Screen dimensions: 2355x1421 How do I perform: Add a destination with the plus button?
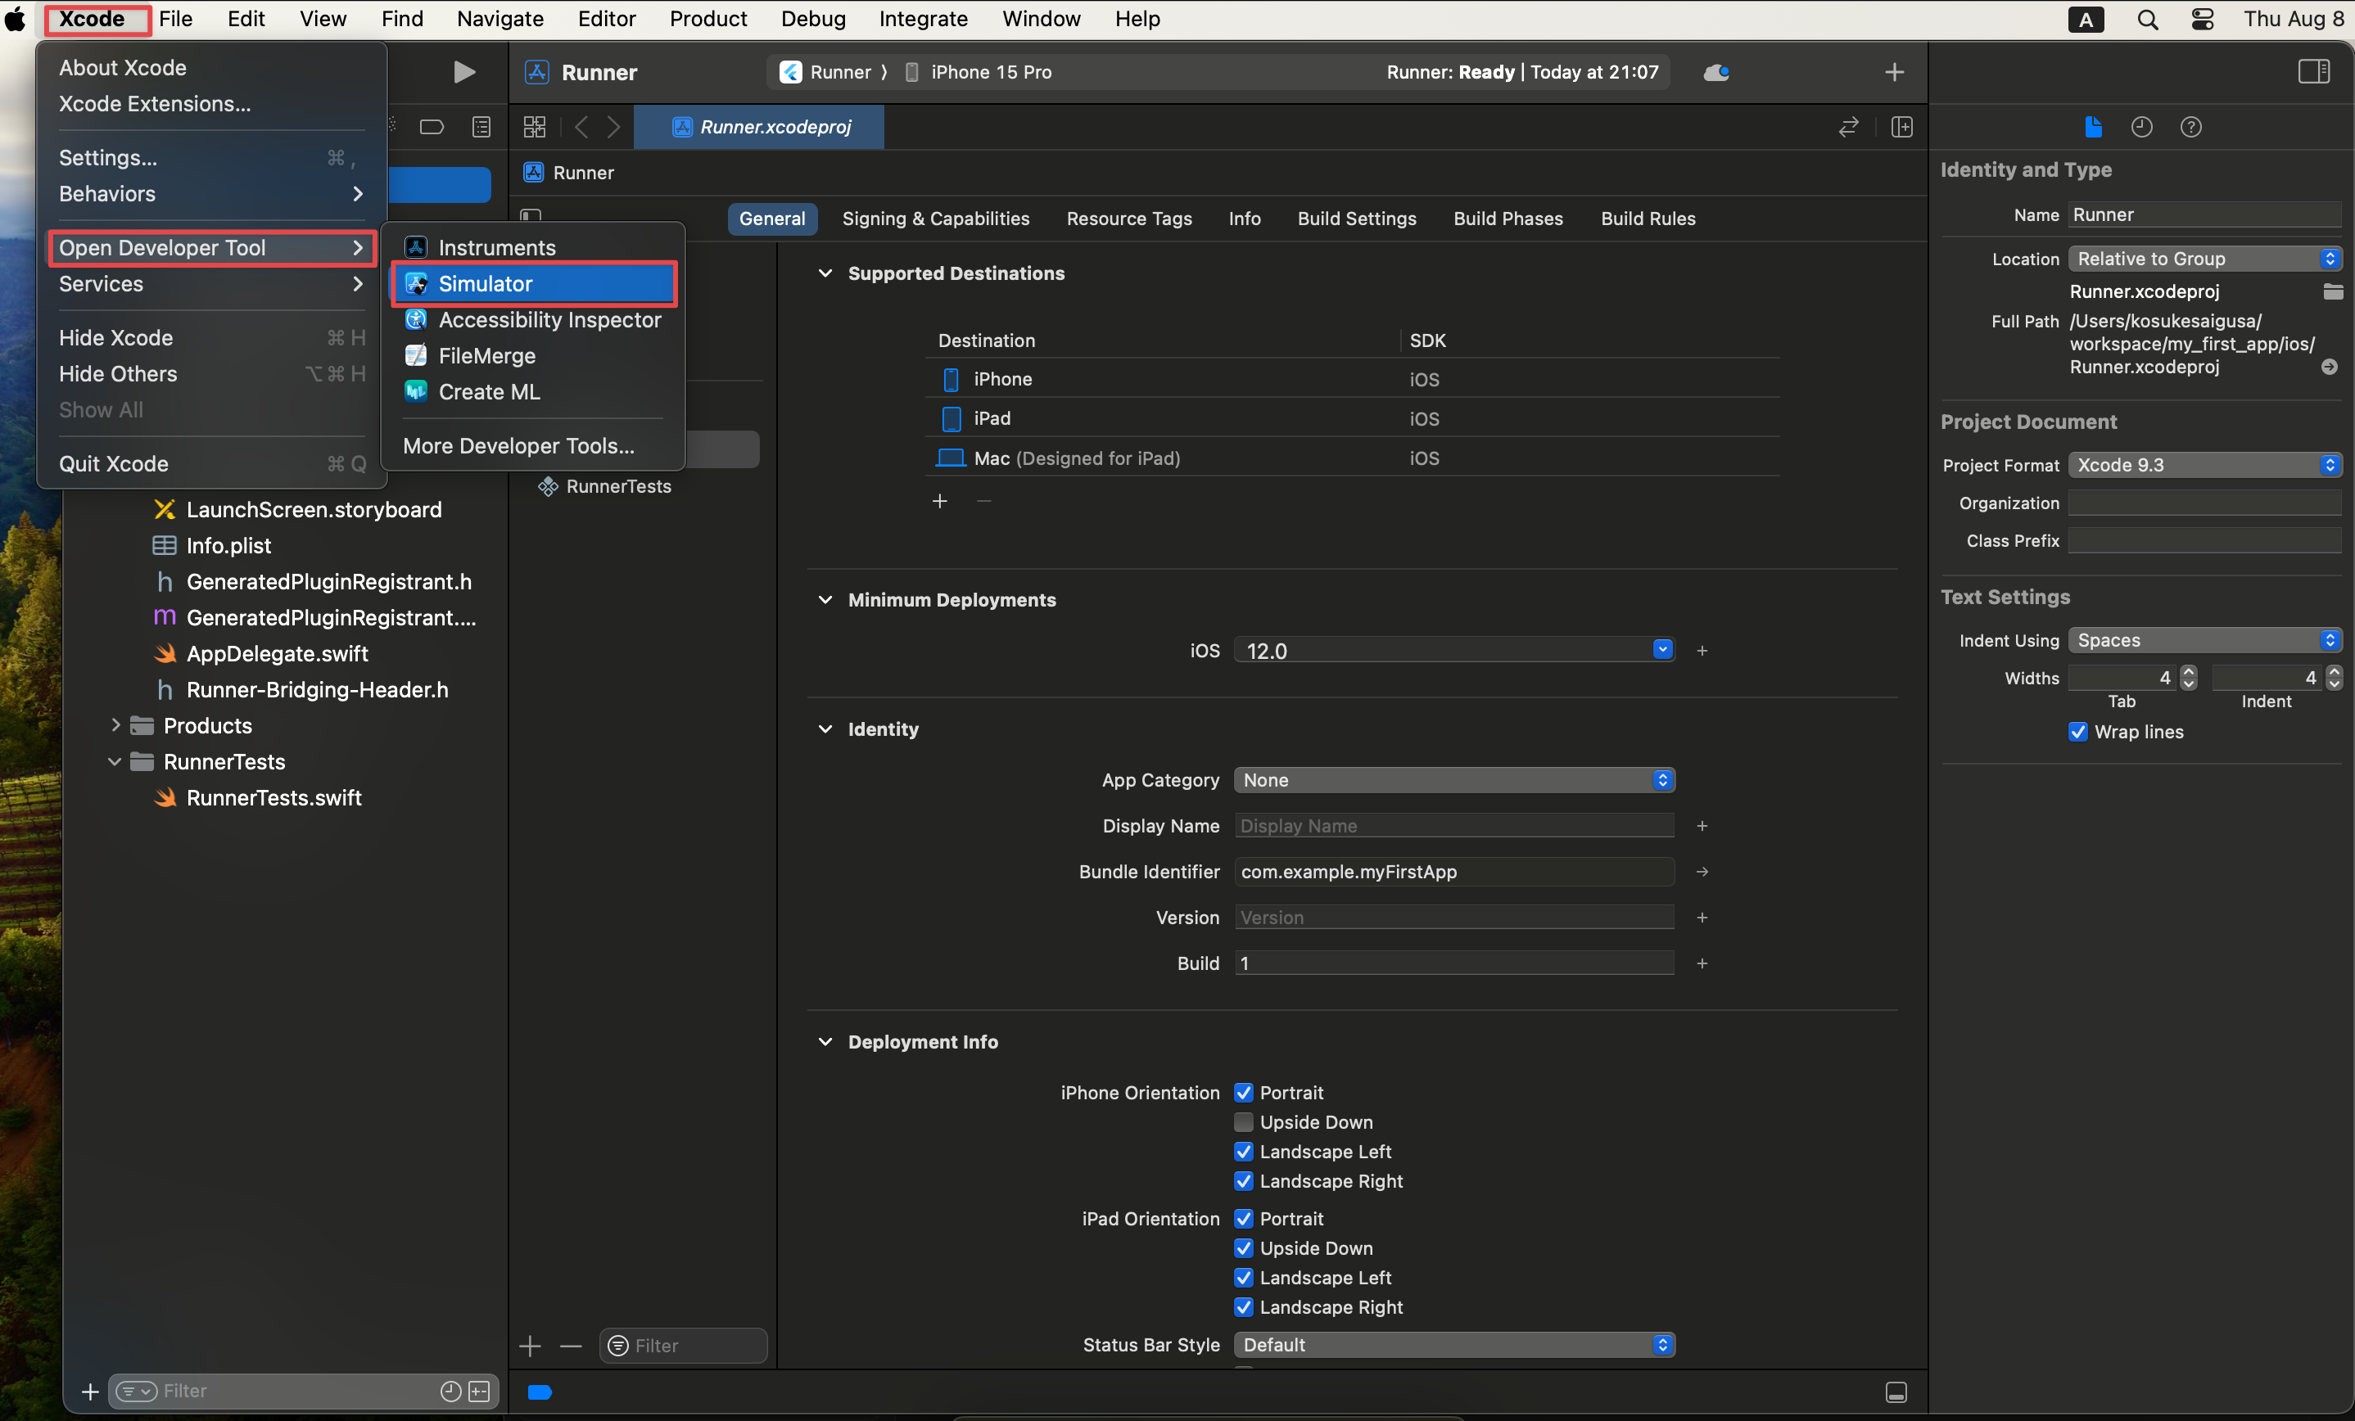coord(939,501)
